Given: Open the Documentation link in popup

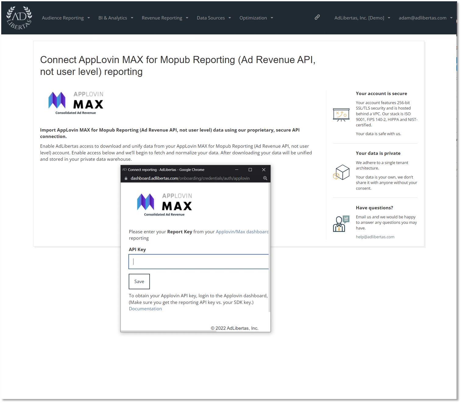Looking at the screenshot, I should (x=145, y=309).
